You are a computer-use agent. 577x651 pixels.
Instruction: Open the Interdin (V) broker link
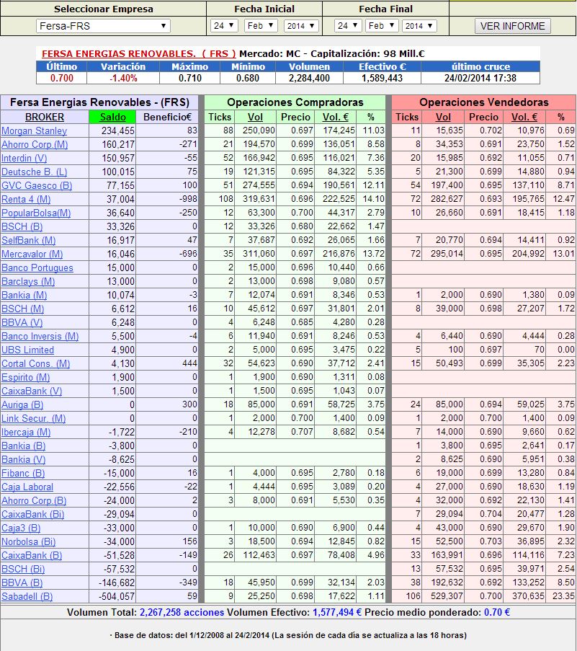click(x=24, y=158)
